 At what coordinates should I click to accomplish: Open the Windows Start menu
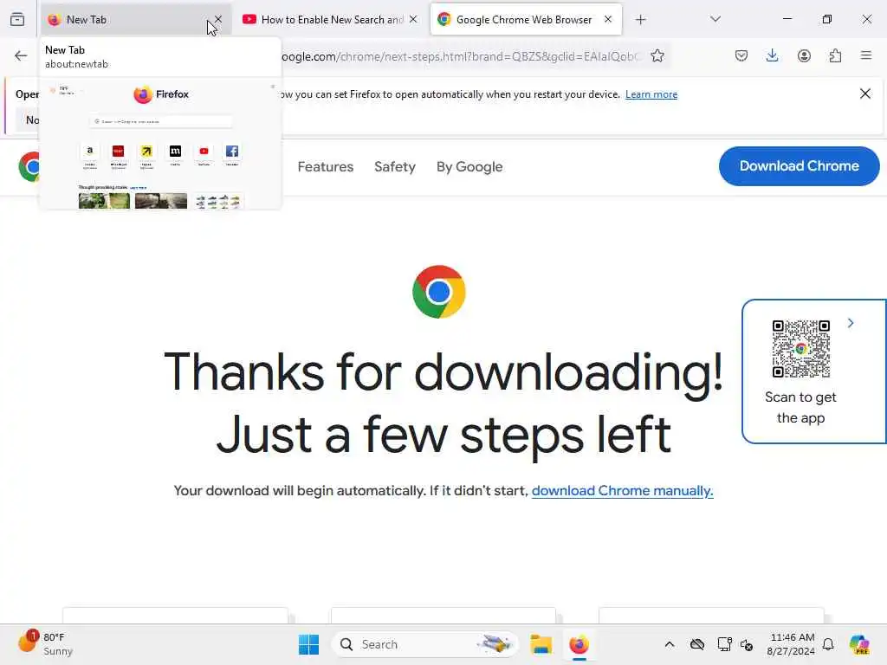(x=309, y=644)
